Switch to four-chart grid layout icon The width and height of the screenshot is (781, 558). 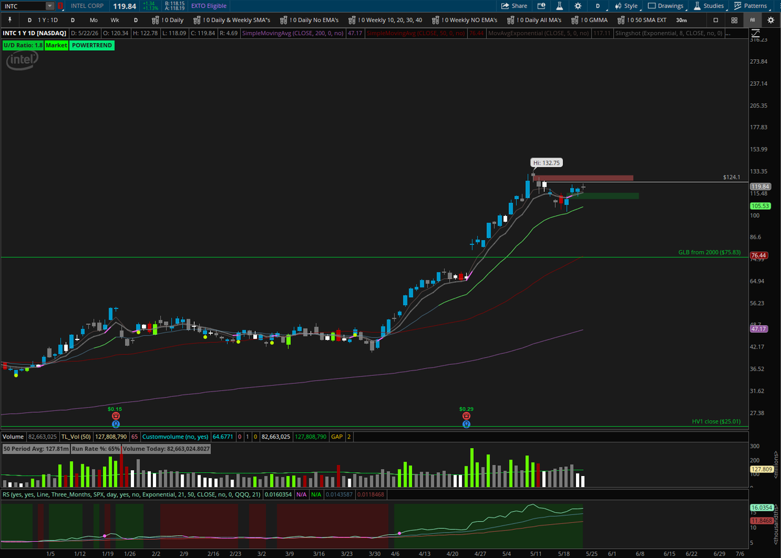(x=734, y=20)
